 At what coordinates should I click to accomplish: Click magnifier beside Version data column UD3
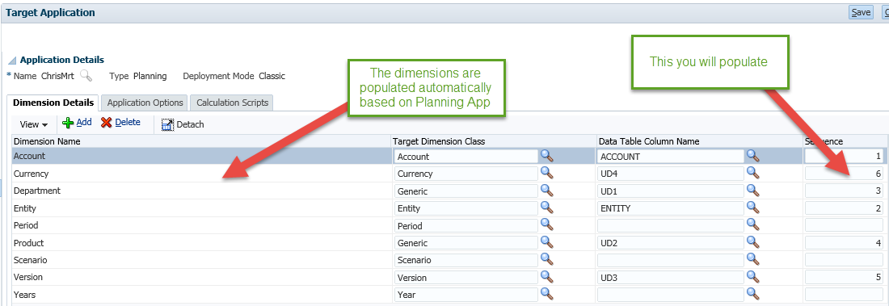click(x=753, y=277)
